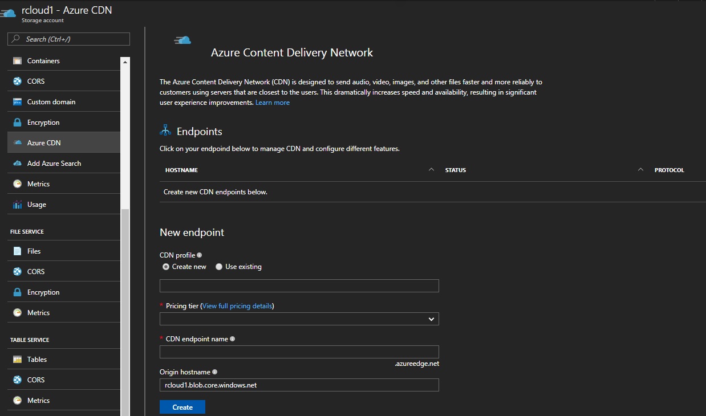Click the CDN endpoint name field
The height and width of the screenshot is (416, 706).
(299, 352)
